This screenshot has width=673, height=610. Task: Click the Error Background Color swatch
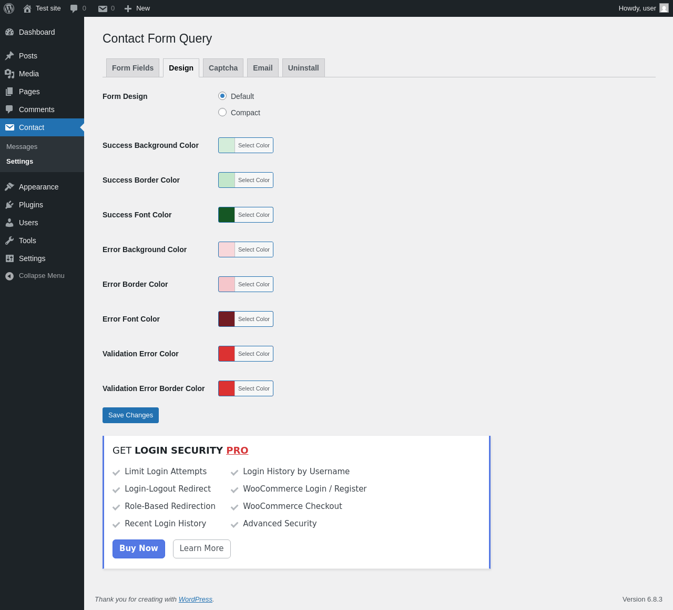tap(227, 249)
